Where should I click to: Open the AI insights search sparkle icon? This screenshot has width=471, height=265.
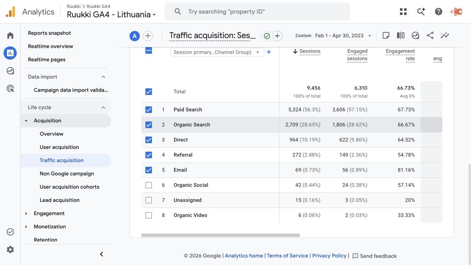coord(421,12)
